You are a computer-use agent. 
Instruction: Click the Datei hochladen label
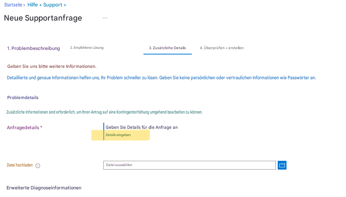pos(20,165)
